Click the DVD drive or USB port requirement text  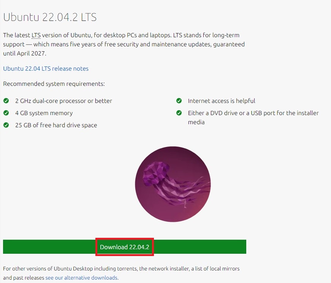(x=253, y=117)
